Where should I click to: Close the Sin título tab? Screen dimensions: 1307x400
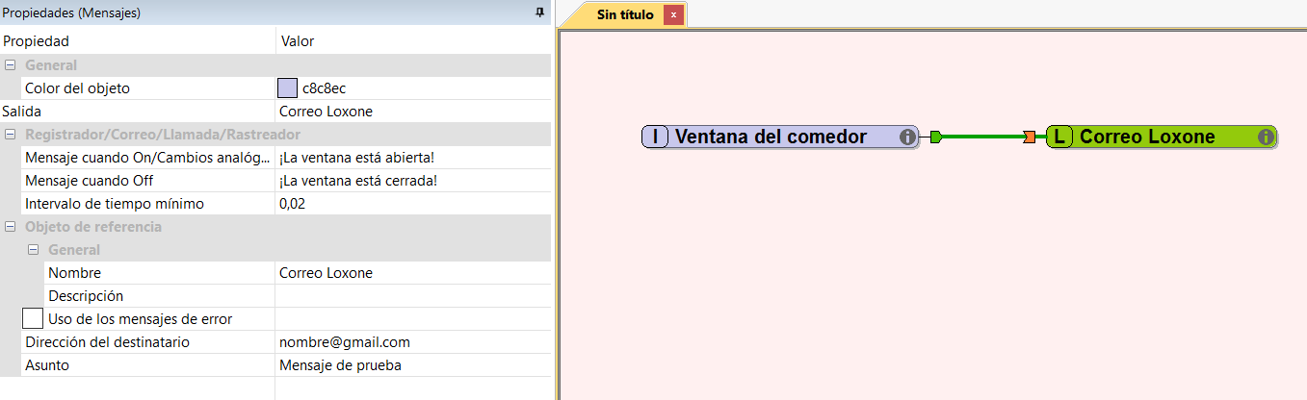click(673, 15)
